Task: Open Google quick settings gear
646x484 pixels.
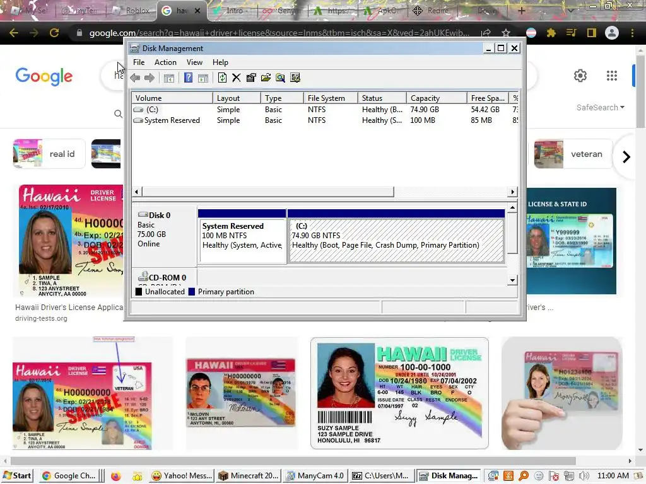Action: (x=580, y=76)
